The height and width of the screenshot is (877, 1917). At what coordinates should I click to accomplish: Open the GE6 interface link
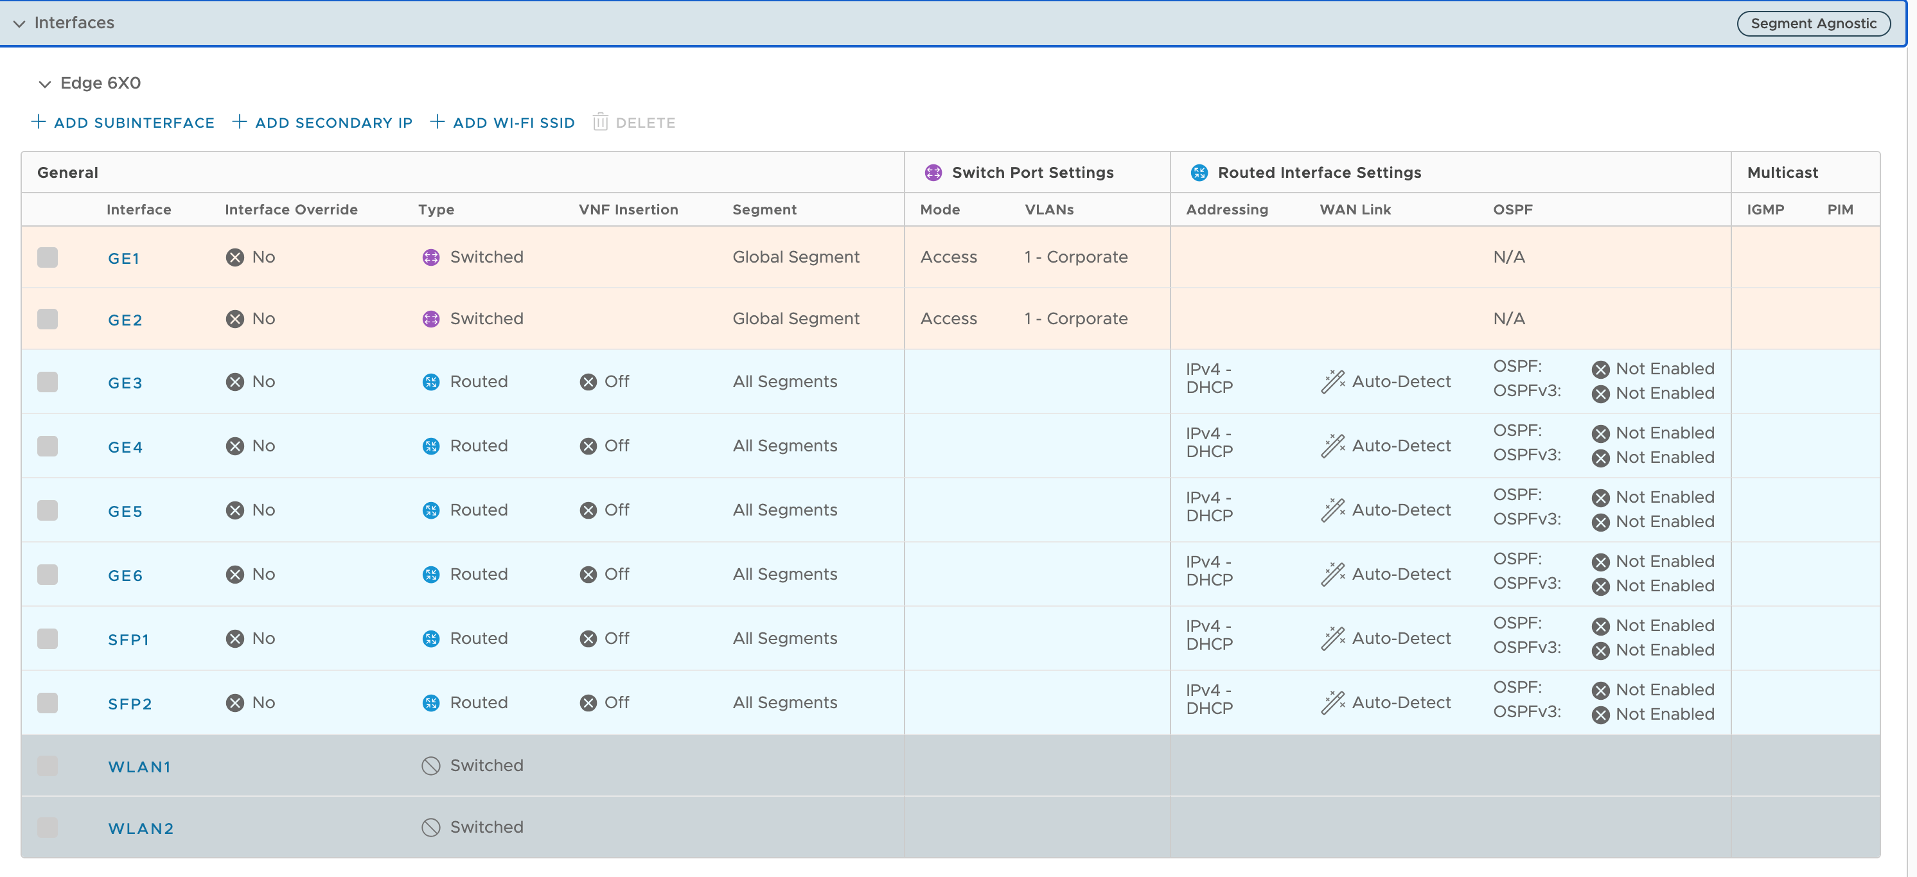(x=125, y=576)
